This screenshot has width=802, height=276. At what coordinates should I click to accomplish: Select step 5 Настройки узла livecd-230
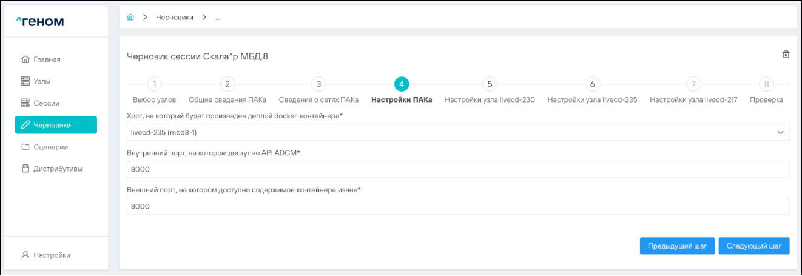click(x=490, y=85)
